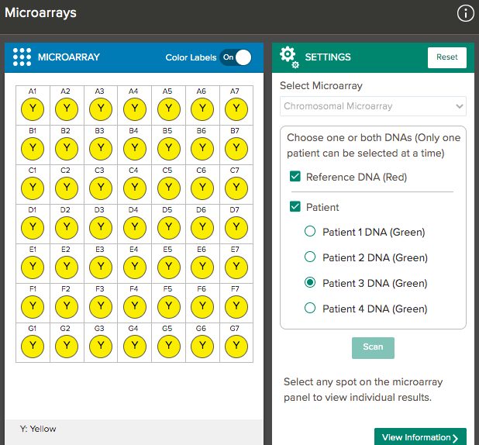Select microarray spot D4
Viewport: 479px width, 445px height.
point(135,228)
